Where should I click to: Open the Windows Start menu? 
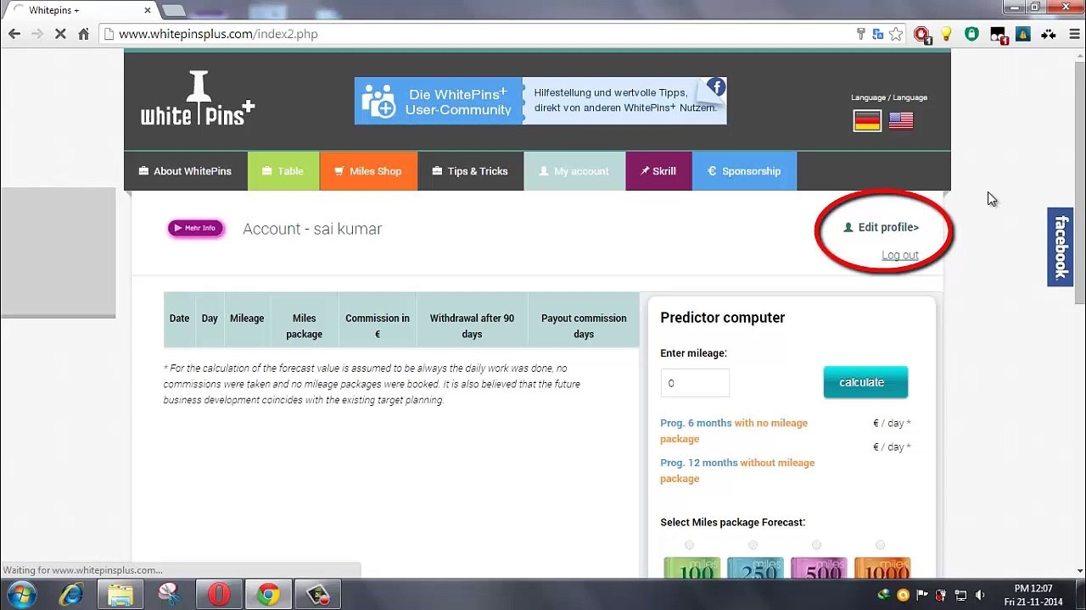(x=21, y=595)
